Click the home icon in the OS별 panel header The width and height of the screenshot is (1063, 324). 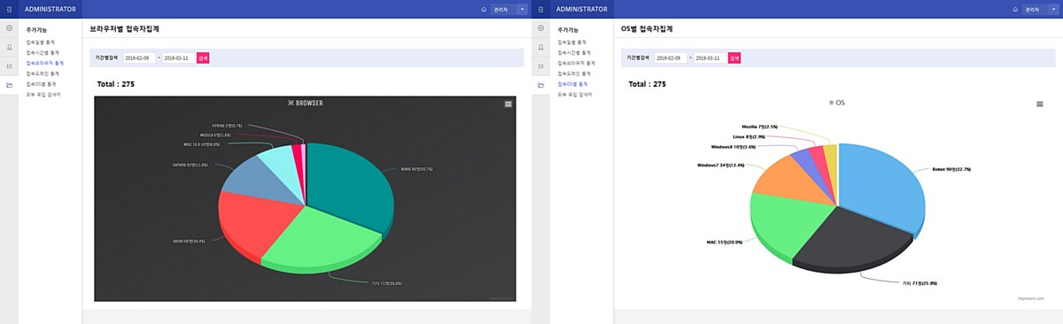click(1015, 9)
